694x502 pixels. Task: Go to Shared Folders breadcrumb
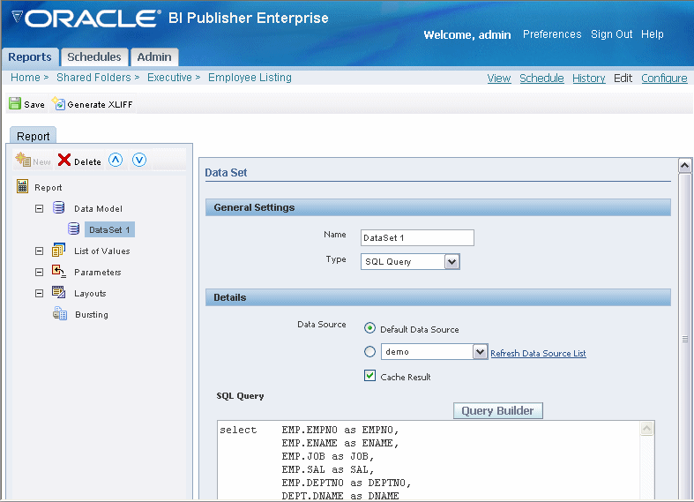point(93,78)
